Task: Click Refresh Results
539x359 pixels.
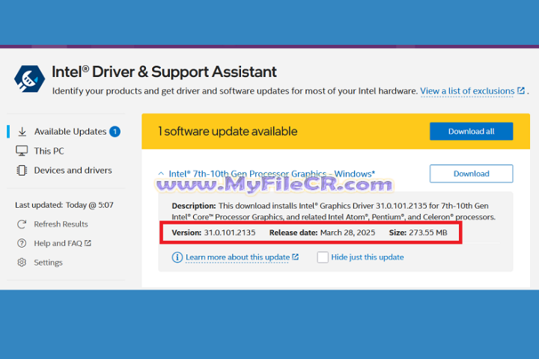Action: pyautogui.click(x=61, y=224)
